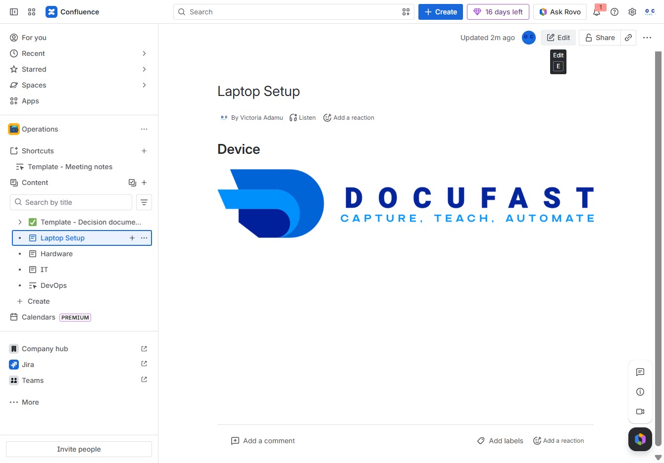
Task: Open the Operations space icon
Action: (14, 129)
